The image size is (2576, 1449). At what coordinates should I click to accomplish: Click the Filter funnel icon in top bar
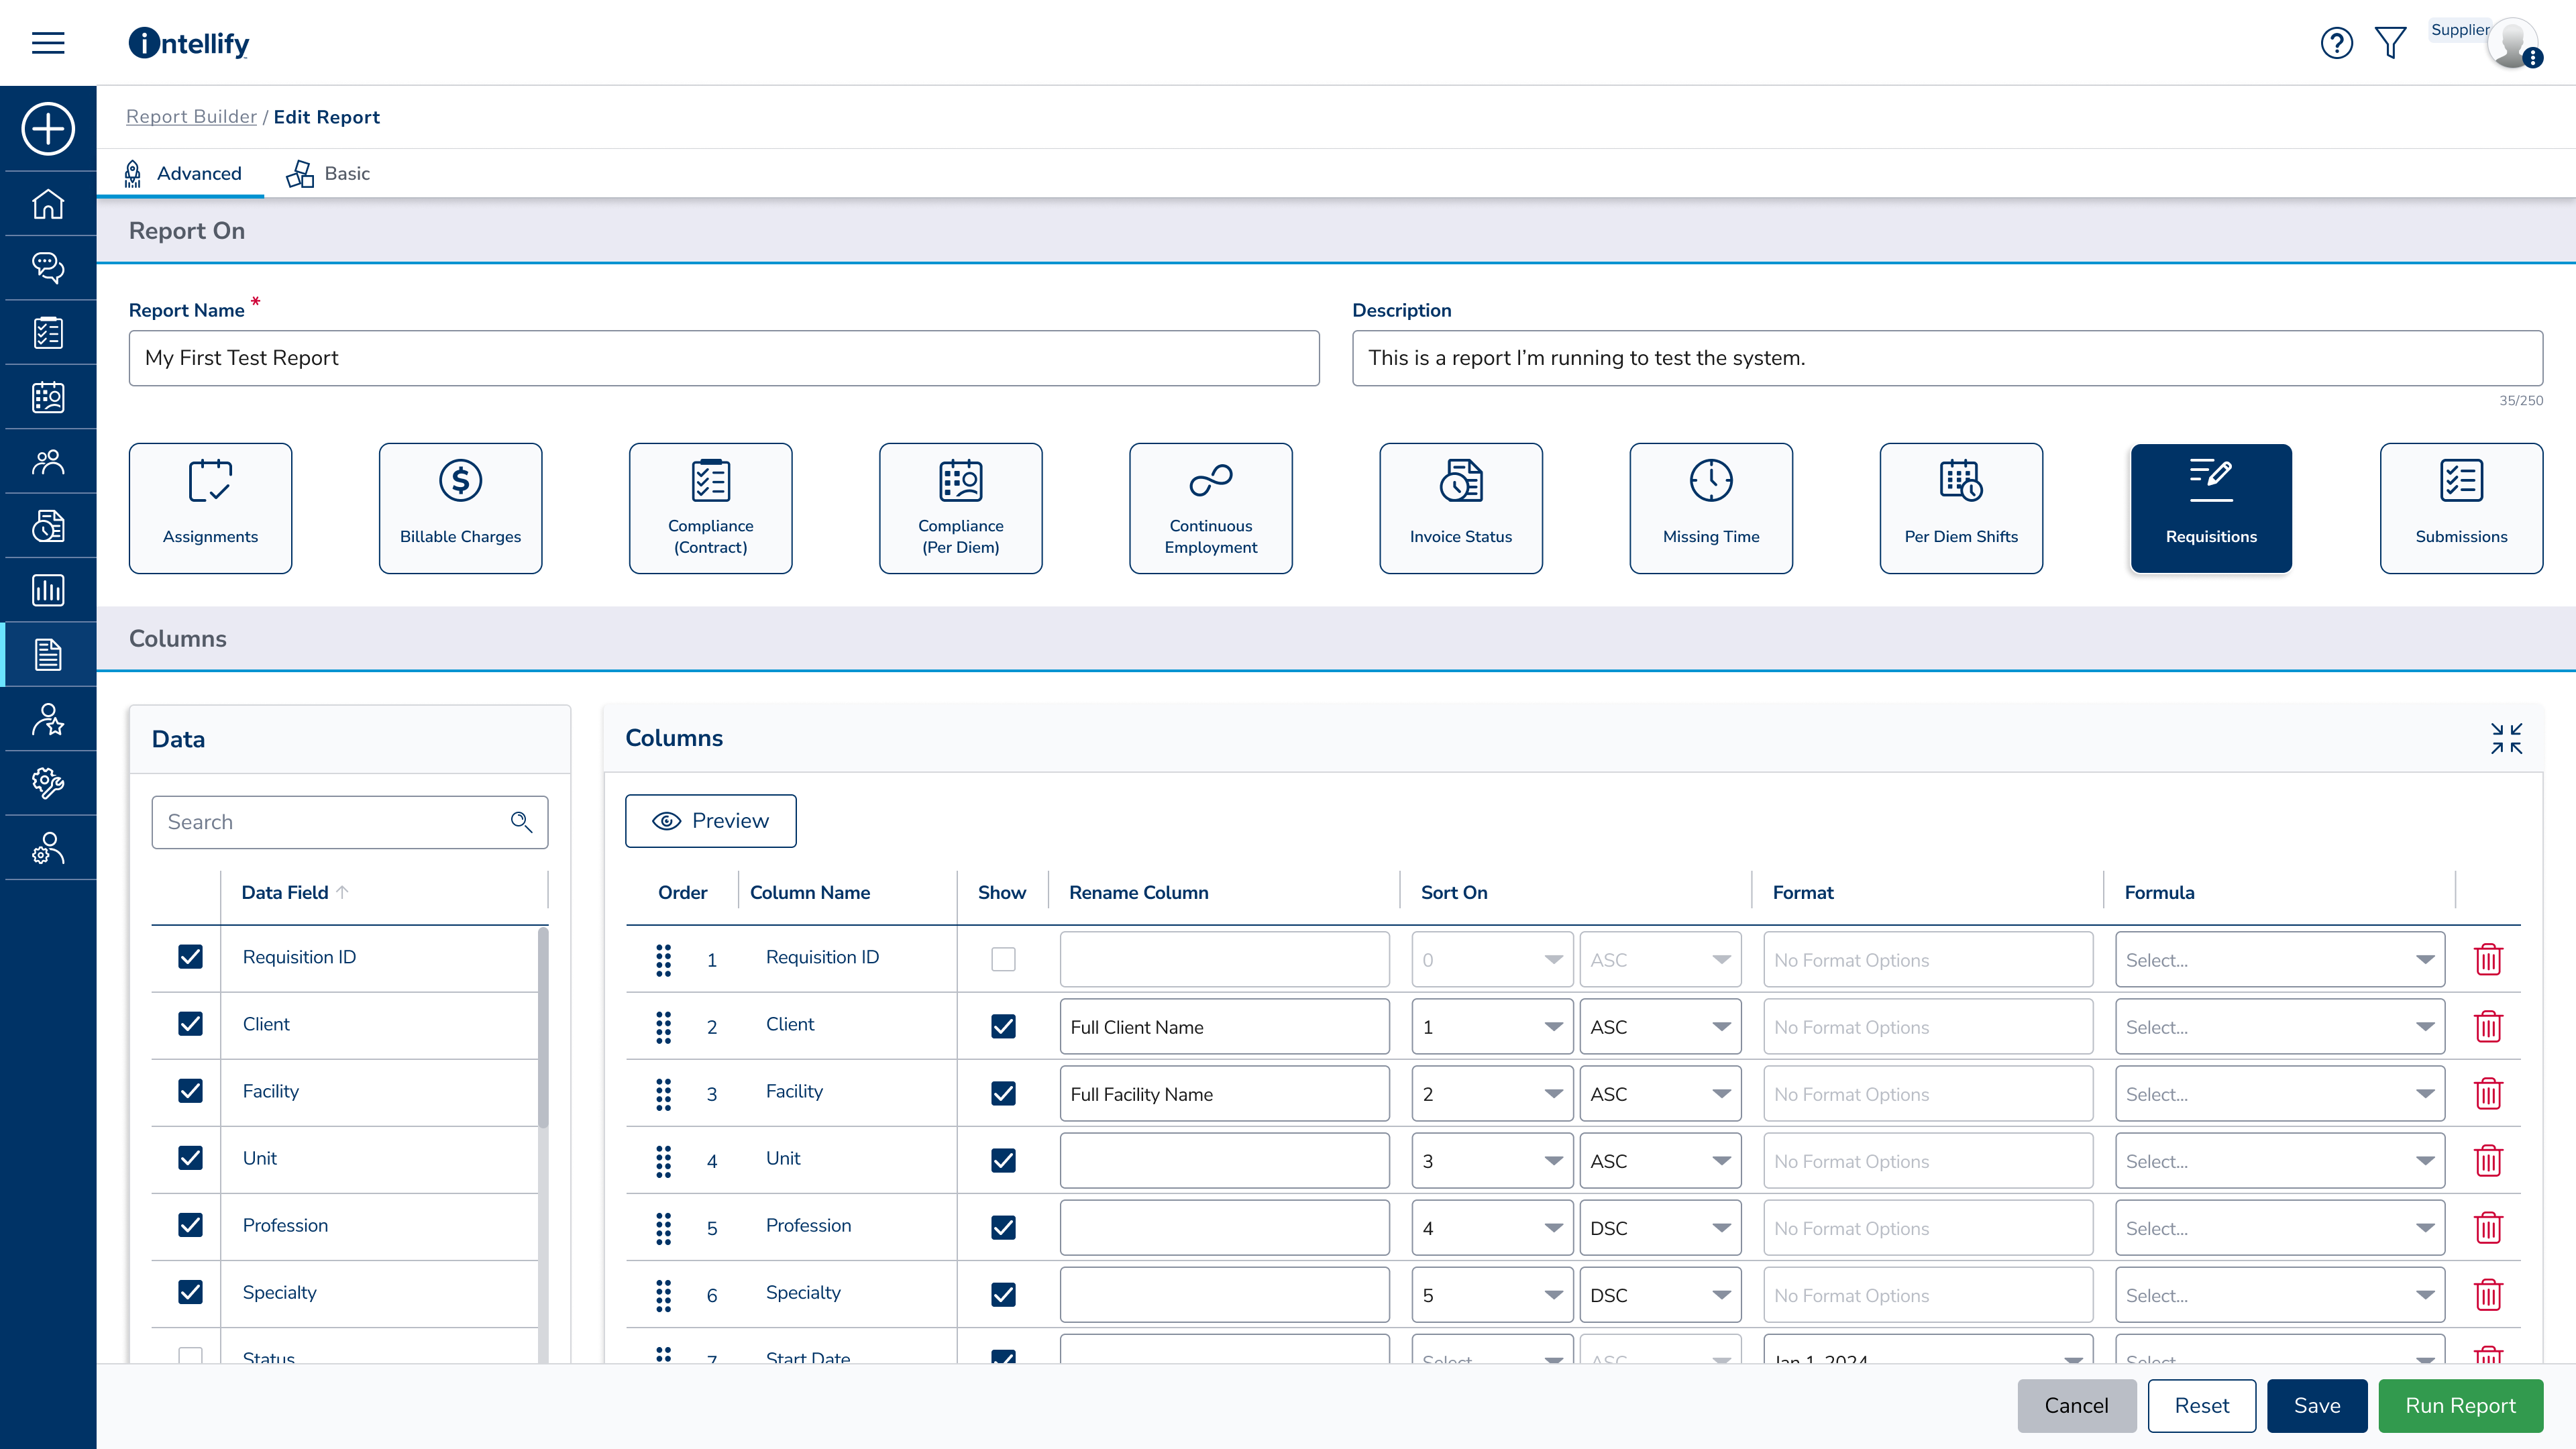click(2391, 43)
